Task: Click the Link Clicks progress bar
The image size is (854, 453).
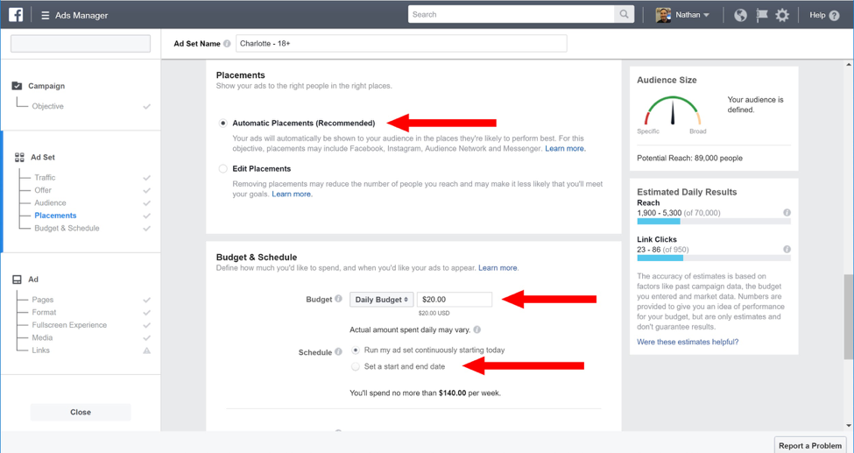Action: pos(714,258)
